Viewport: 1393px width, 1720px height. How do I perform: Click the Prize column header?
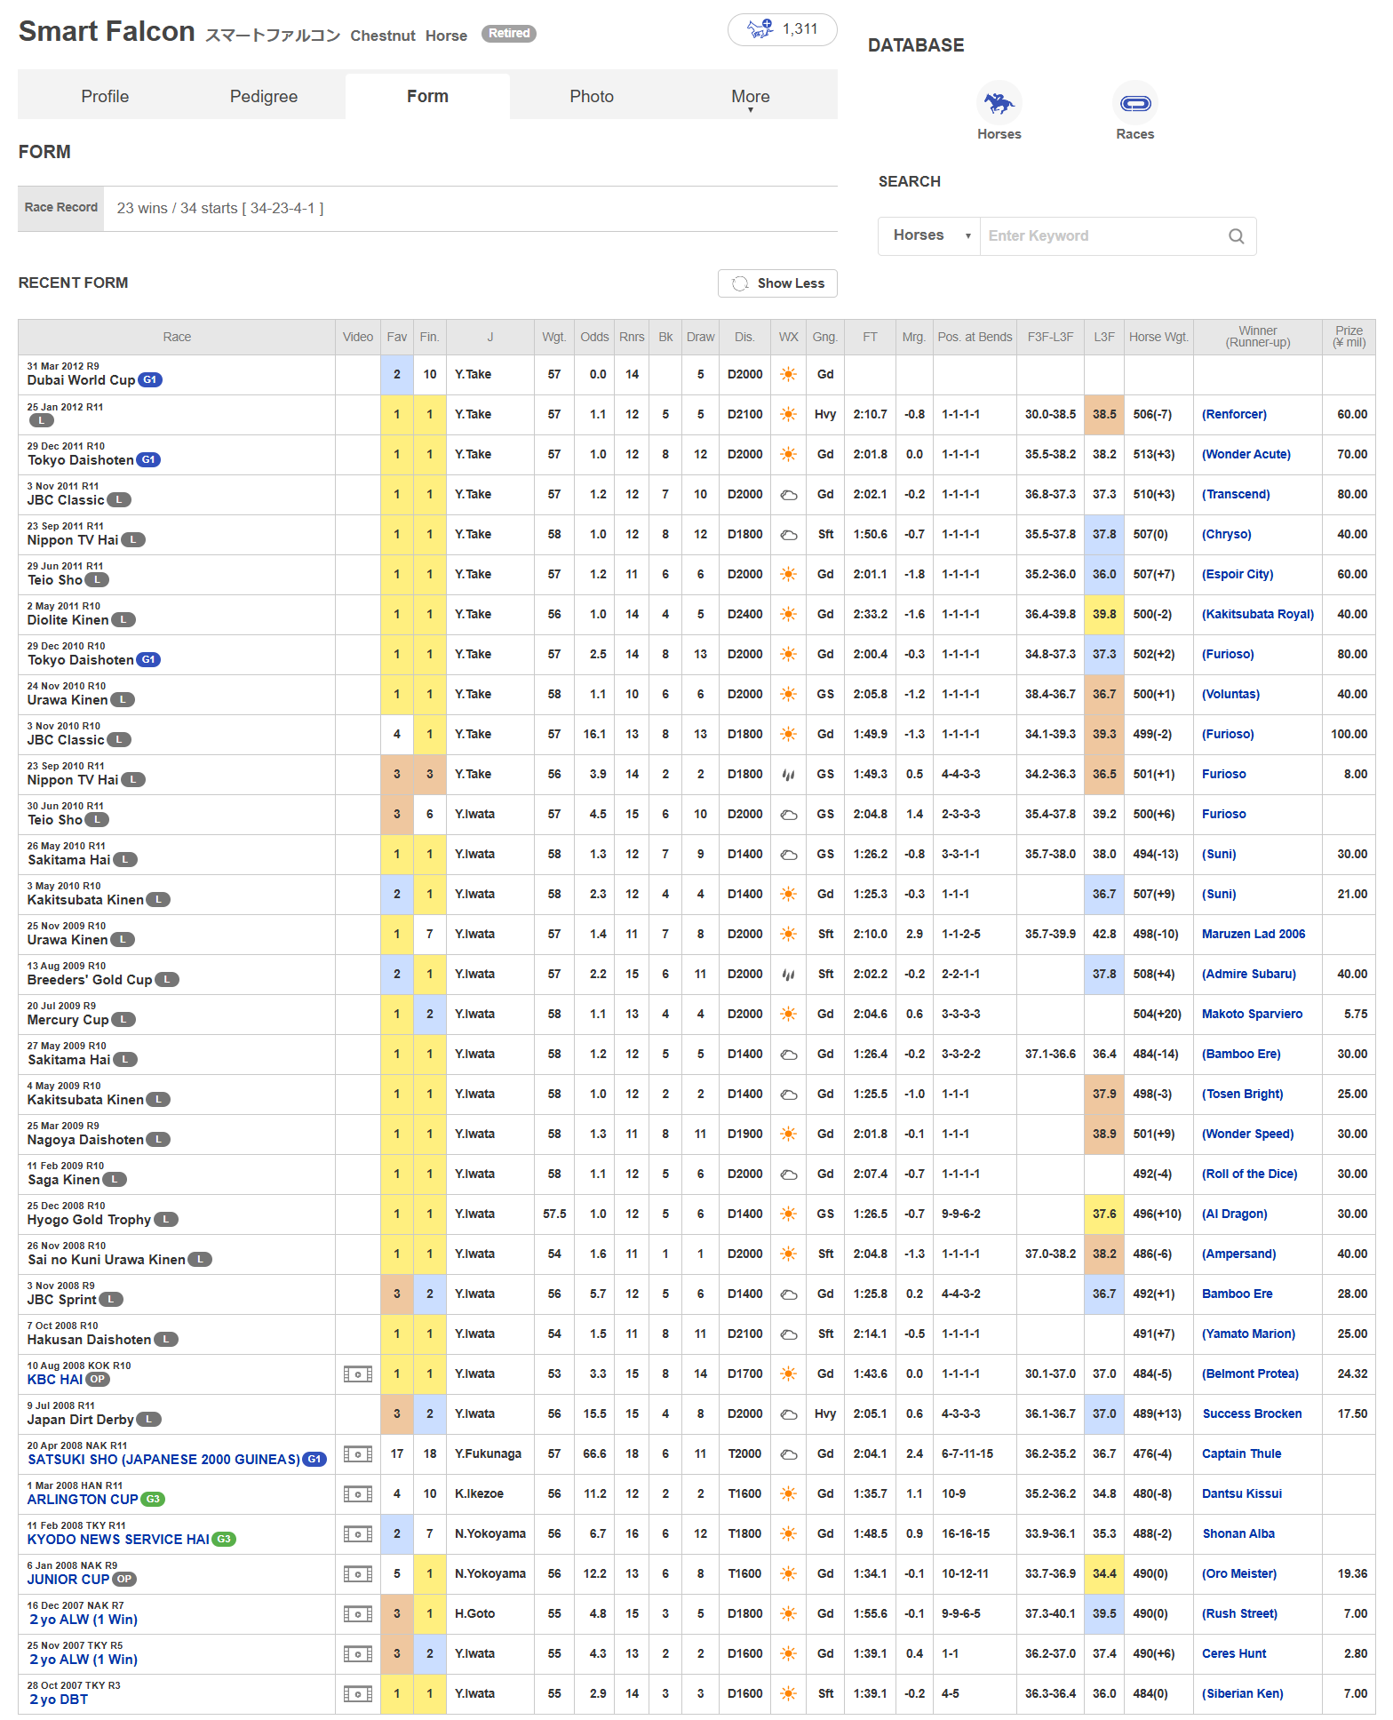[x=1349, y=338]
